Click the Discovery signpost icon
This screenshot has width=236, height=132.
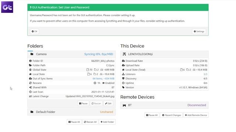pyautogui.click(x=123, y=78)
